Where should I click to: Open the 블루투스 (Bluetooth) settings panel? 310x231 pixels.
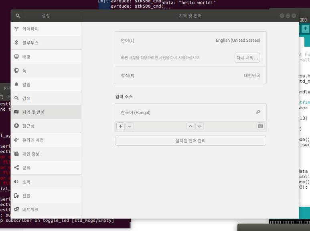pyautogui.click(x=46, y=43)
